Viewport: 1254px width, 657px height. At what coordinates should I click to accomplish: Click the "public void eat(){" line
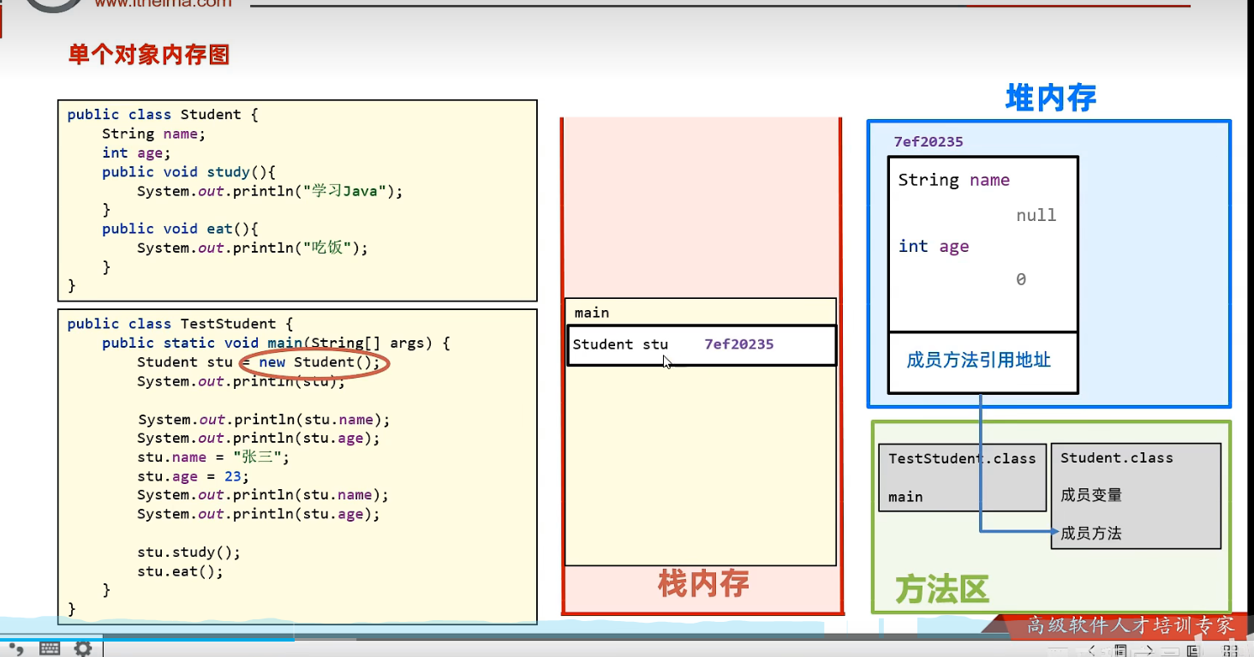(180, 229)
